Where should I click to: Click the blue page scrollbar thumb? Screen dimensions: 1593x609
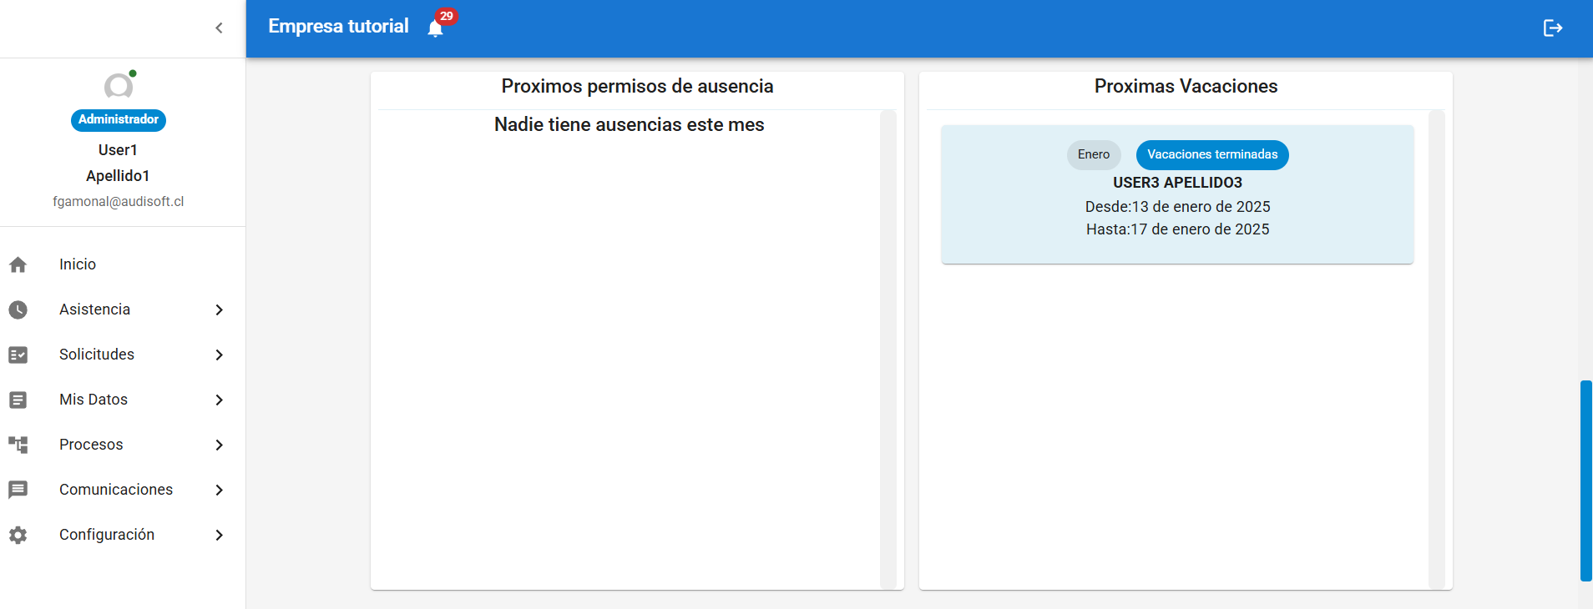1585,480
